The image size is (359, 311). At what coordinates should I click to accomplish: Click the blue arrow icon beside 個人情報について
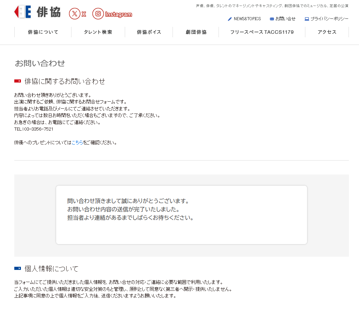click(17, 269)
